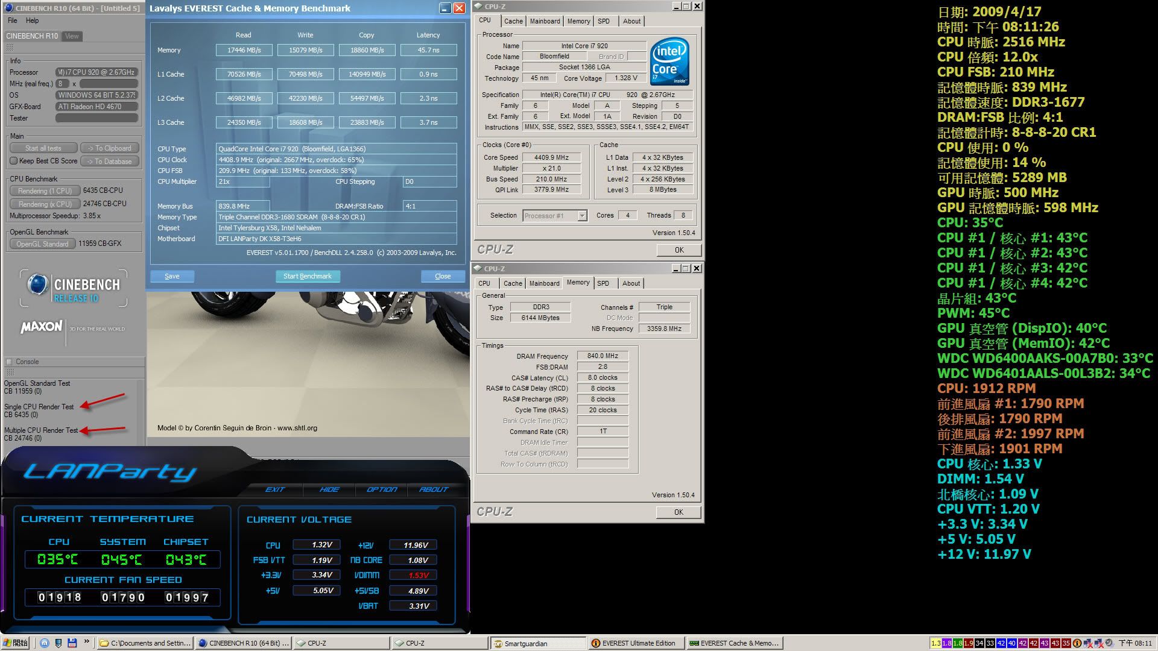Click Rendering (x CPU) benchmark button
This screenshot has width=1158, height=651.
(x=45, y=204)
